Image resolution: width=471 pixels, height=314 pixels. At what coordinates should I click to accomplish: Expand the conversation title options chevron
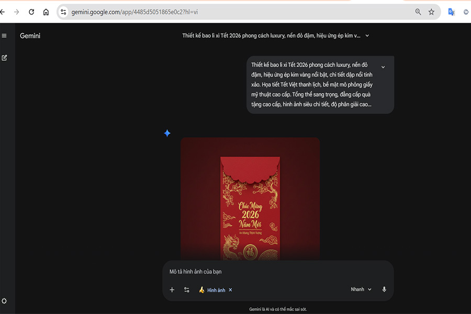coord(367,36)
